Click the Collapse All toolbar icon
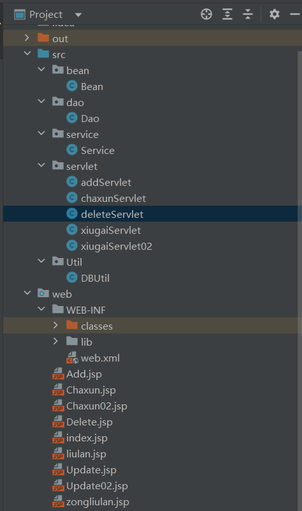This screenshot has height=511, width=302. pyautogui.click(x=248, y=14)
